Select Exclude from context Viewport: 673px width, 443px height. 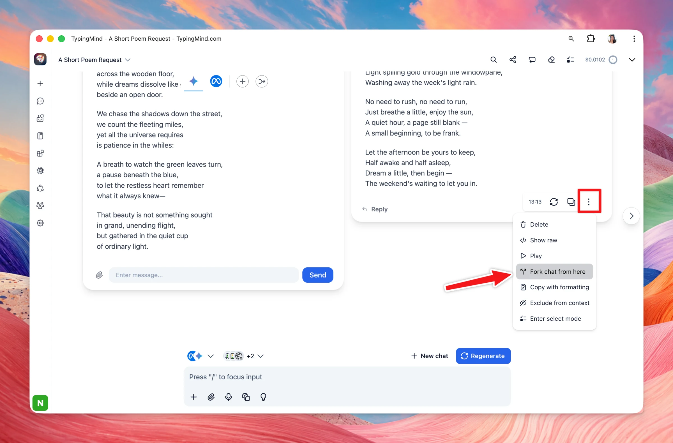tap(554, 303)
